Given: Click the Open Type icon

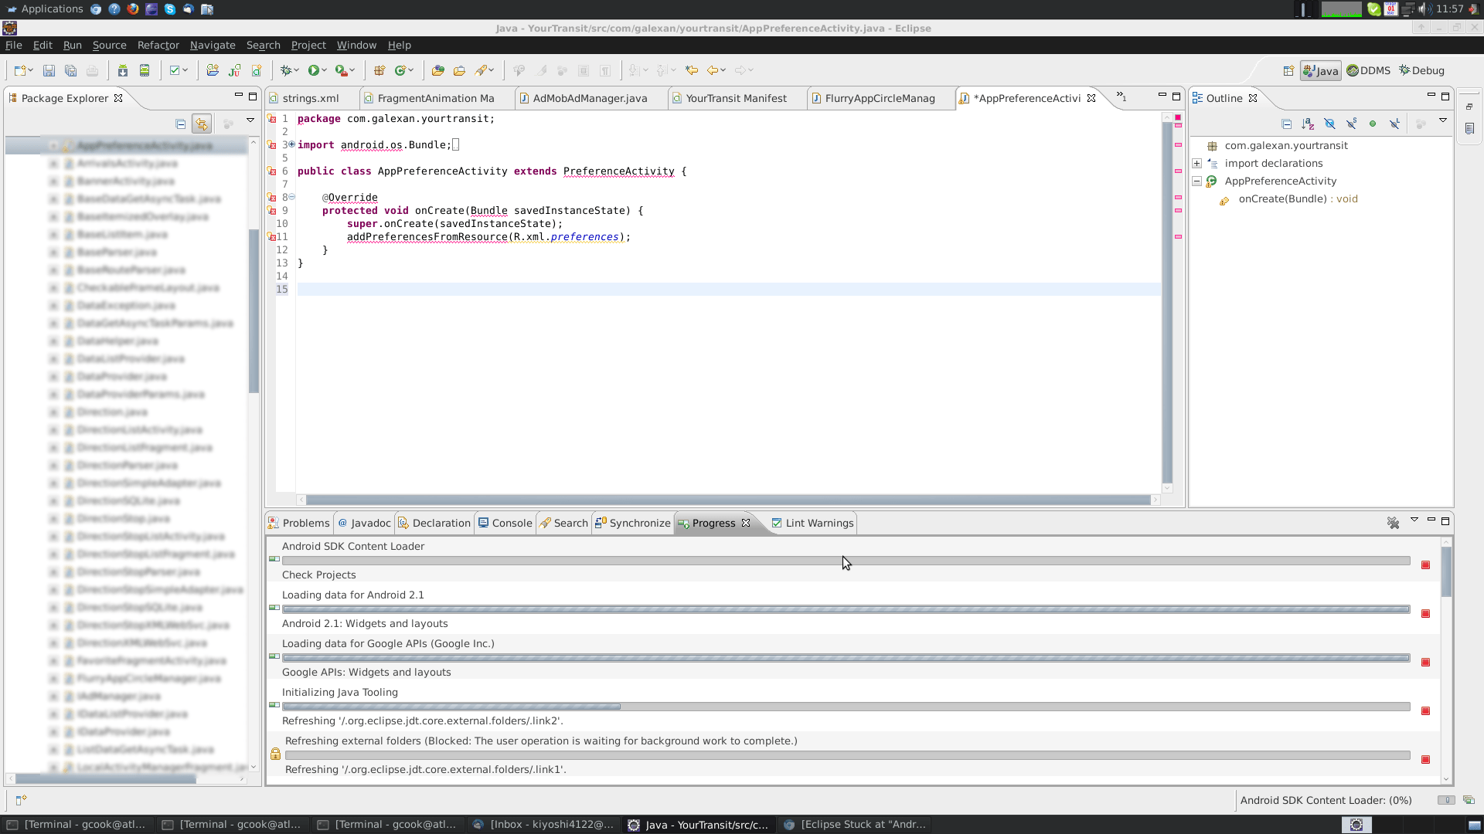Looking at the screenshot, I should tap(438, 71).
